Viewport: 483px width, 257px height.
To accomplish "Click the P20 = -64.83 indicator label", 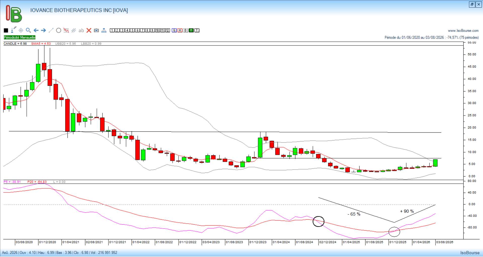I will (x=37, y=182).
